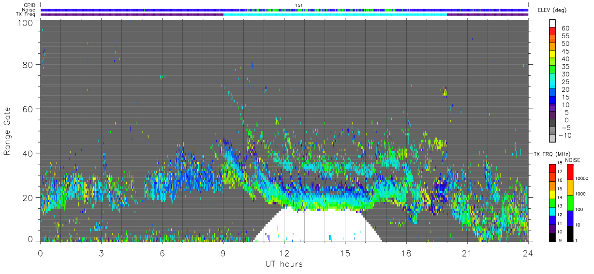Image resolution: width=594 pixels, height=274 pixels.
Task: Click the '24' tick on UT hours axis
Action: 528,253
